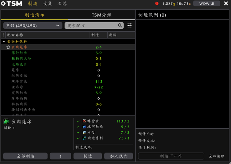Click the craft count 7-22
The image size is (231, 164).
[x=99, y=87]
